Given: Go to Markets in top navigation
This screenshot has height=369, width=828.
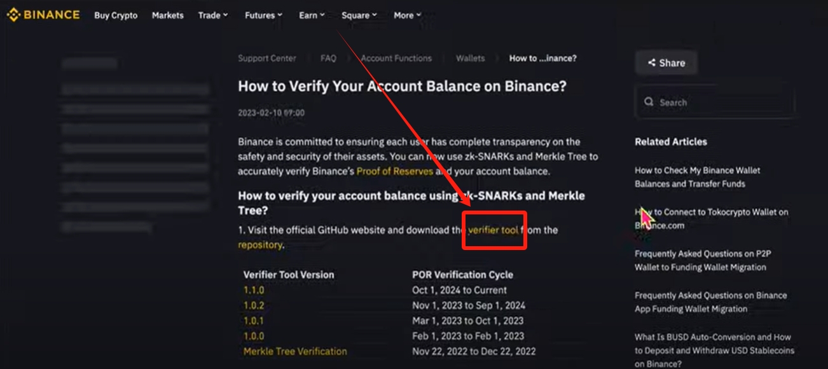Looking at the screenshot, I should pos(168,15).
